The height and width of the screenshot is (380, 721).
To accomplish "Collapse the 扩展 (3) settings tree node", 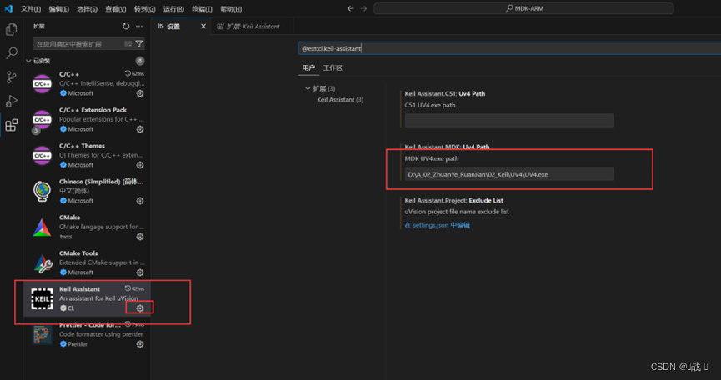I will [308, 88].
